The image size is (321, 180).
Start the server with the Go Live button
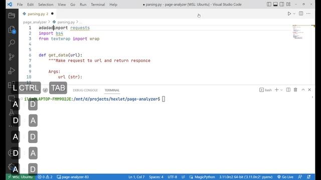(285, 177)
